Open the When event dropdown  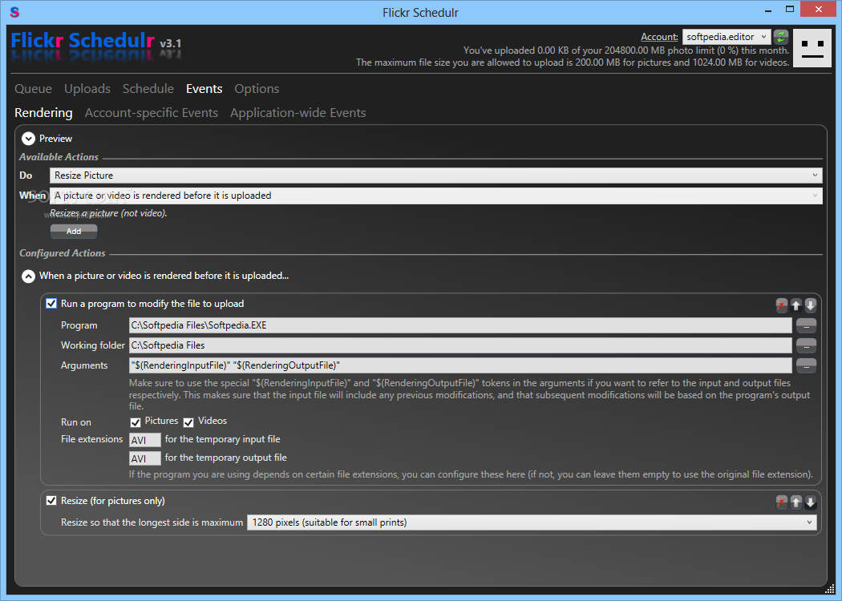tap(436, 196)
